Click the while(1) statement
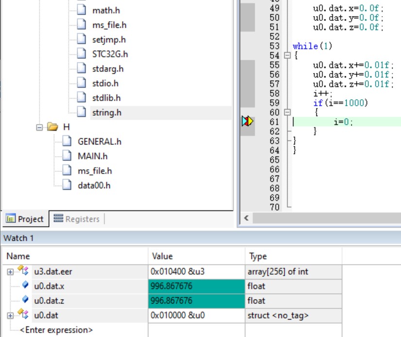Viewport: 401px width, 337px height. tap(312, 46)
